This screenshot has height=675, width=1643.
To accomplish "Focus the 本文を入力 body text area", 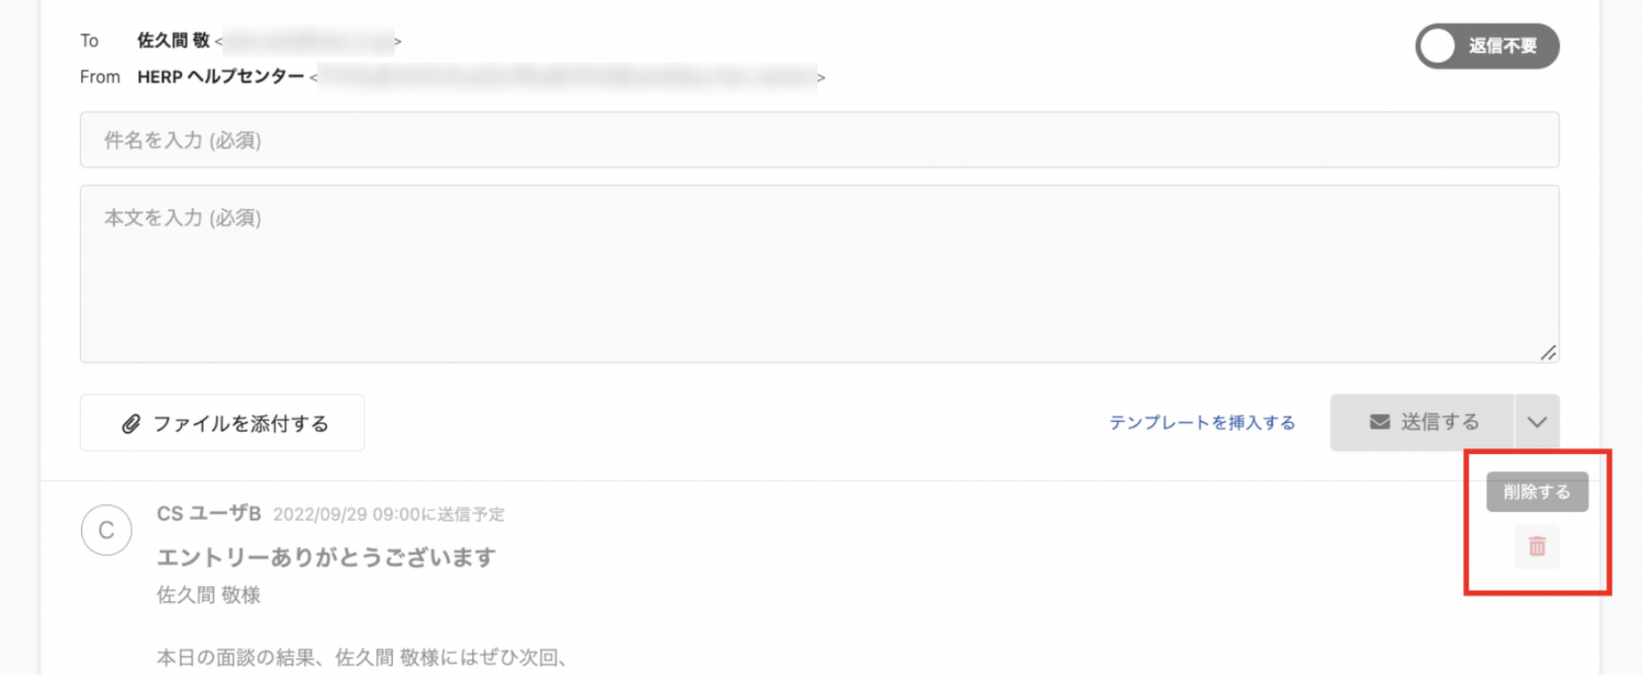I will 819,273.
